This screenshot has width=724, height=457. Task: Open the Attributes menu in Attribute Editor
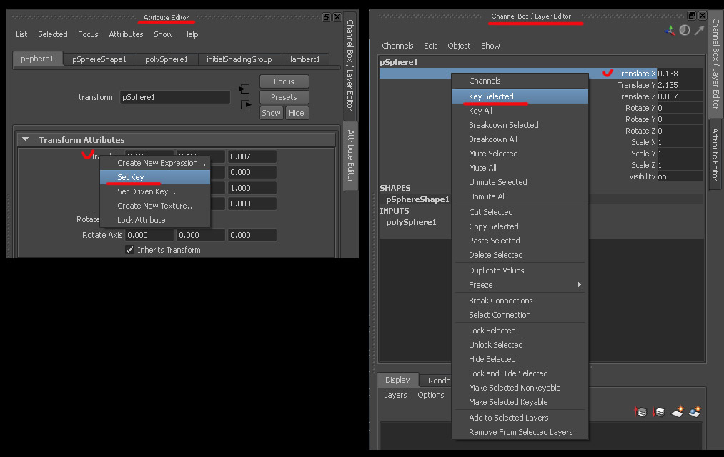point(126,34)
